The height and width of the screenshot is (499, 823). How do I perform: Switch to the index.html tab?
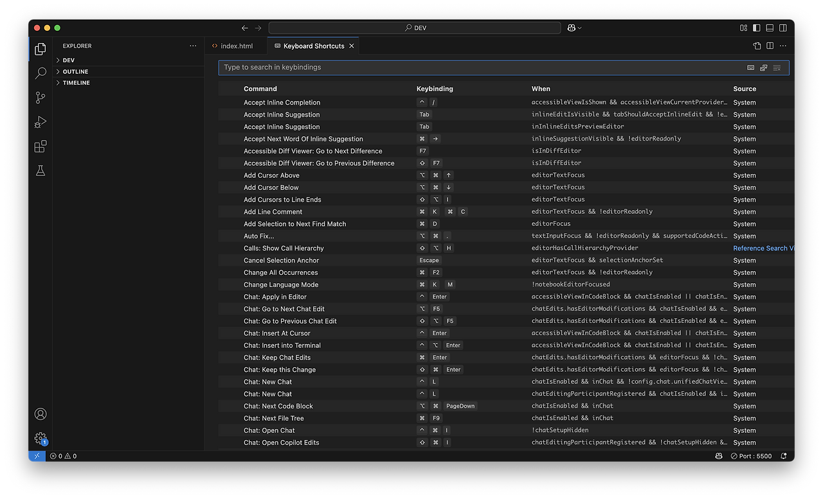pyautogui.click(x=235, y=46)
